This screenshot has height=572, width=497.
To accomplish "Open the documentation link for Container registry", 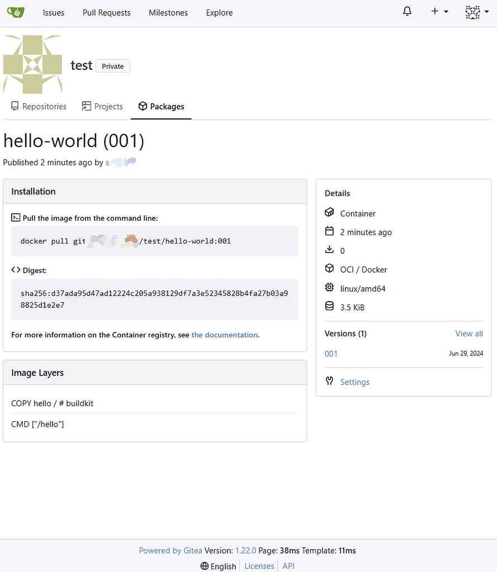I will point(224,335).
